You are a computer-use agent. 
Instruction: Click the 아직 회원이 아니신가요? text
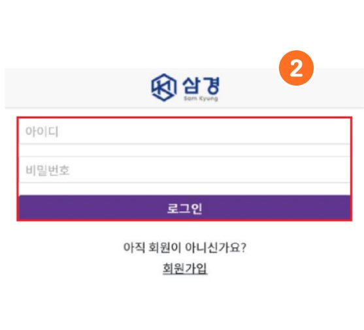point(185,248)
